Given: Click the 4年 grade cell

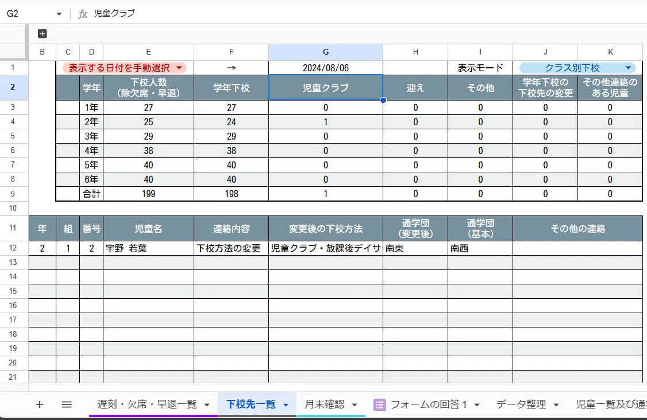Looking at the screenshot, I should tap(91, 151).
